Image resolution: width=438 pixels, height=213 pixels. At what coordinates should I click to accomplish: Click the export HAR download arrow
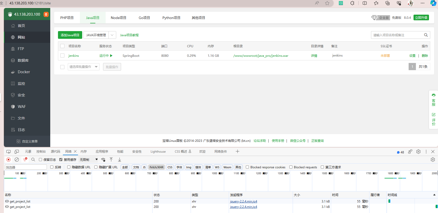point(120,160)
